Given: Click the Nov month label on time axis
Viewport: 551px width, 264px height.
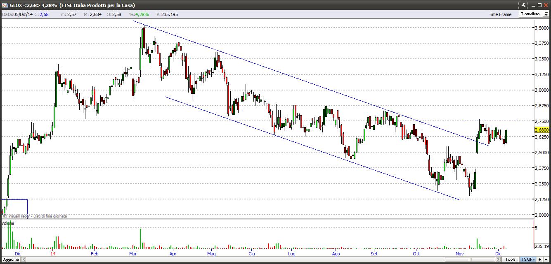Looking at the screenshot, I should 459,254.
